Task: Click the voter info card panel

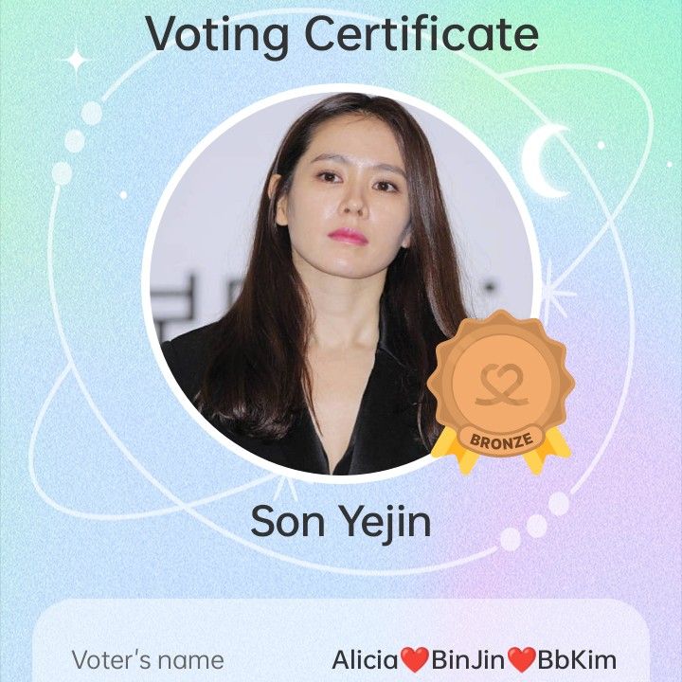Action: (341, 640)
